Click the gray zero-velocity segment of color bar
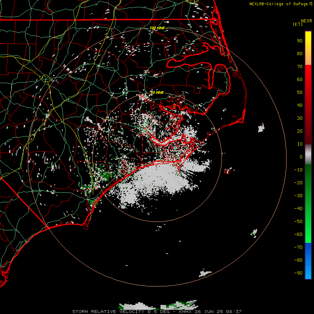 [x=308, y=155]
